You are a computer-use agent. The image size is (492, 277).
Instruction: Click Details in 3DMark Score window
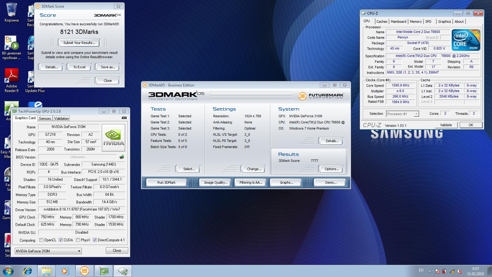tap(52, 67)
